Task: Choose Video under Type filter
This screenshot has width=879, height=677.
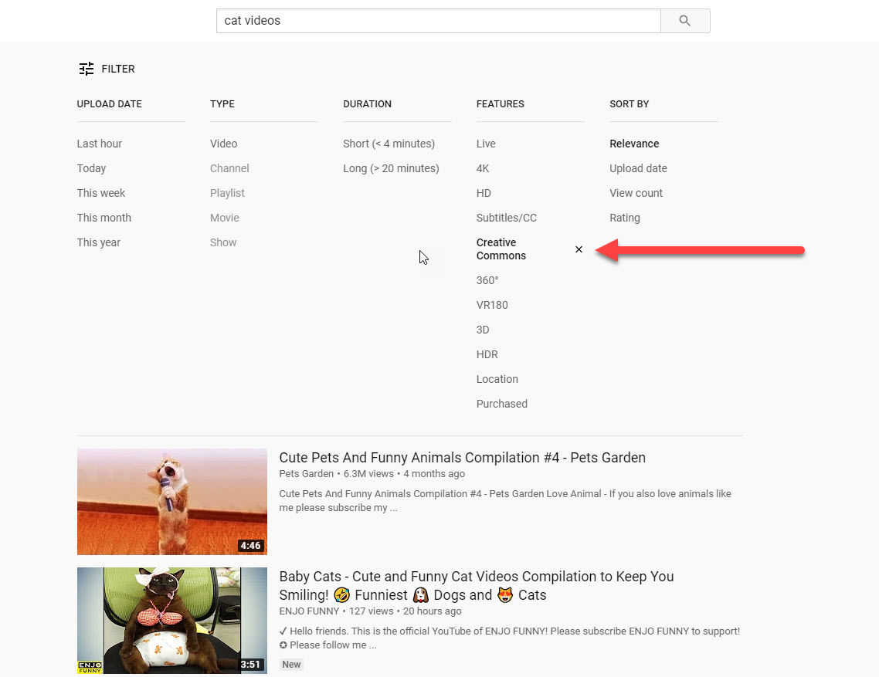Action: [223, 144]
